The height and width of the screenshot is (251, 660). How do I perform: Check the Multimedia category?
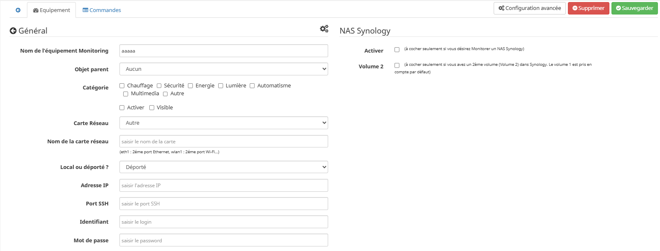[x=126, y=94]
